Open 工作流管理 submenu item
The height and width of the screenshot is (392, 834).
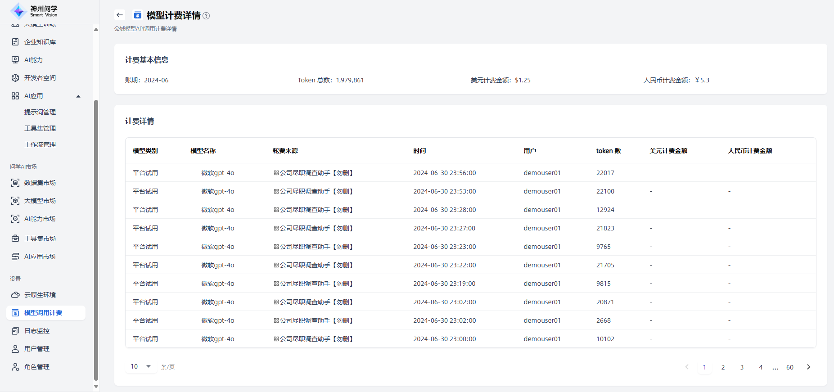point(40,144)
